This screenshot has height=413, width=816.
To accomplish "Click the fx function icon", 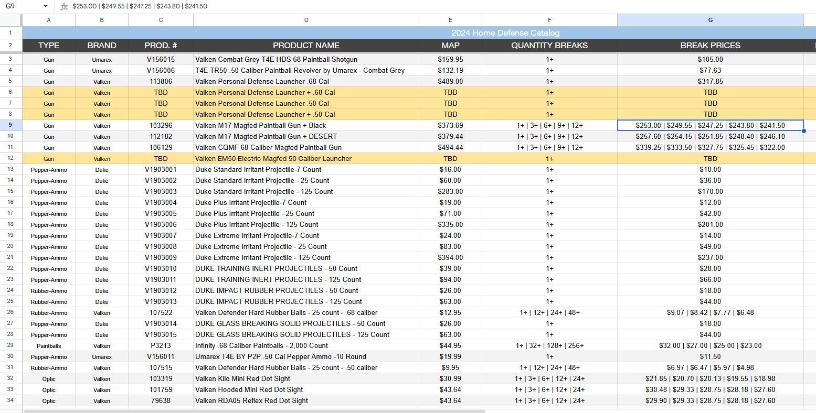I will coord(64,6).
